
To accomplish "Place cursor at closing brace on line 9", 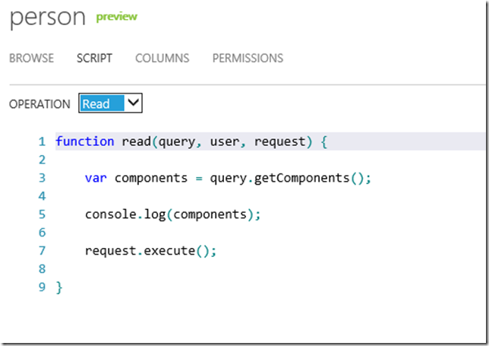I will 59,287.
